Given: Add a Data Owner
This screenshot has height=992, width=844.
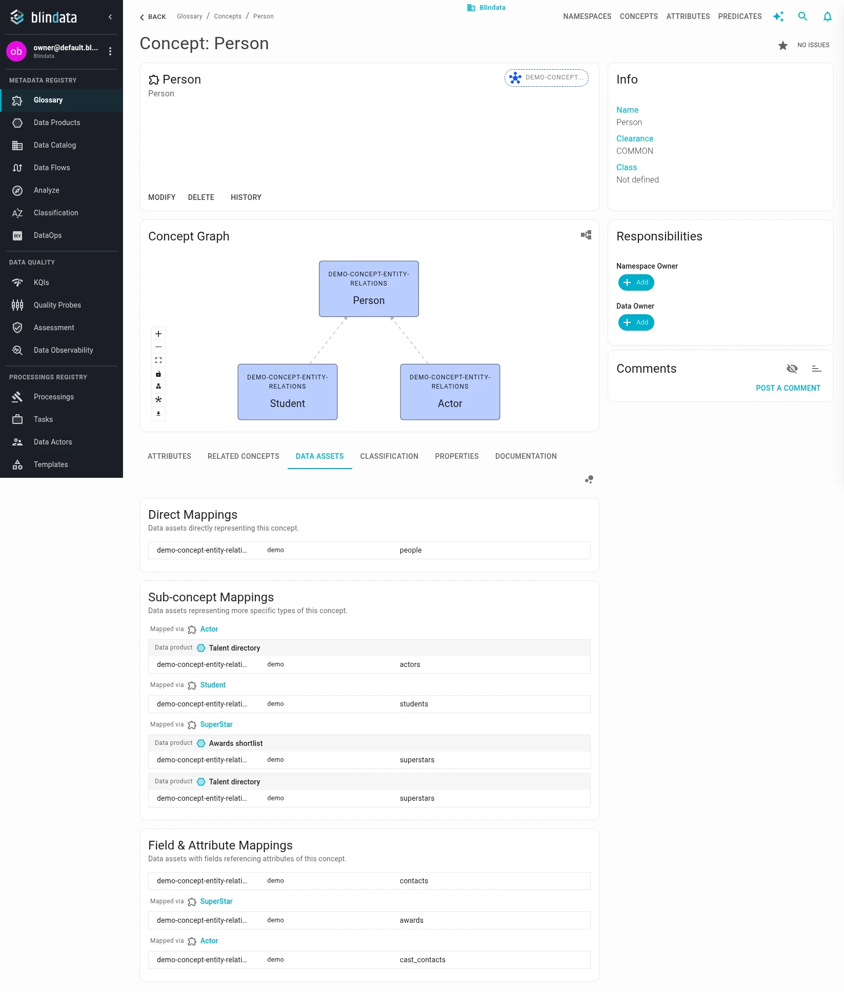Looking at the screenshot, I should pos(636,322).
